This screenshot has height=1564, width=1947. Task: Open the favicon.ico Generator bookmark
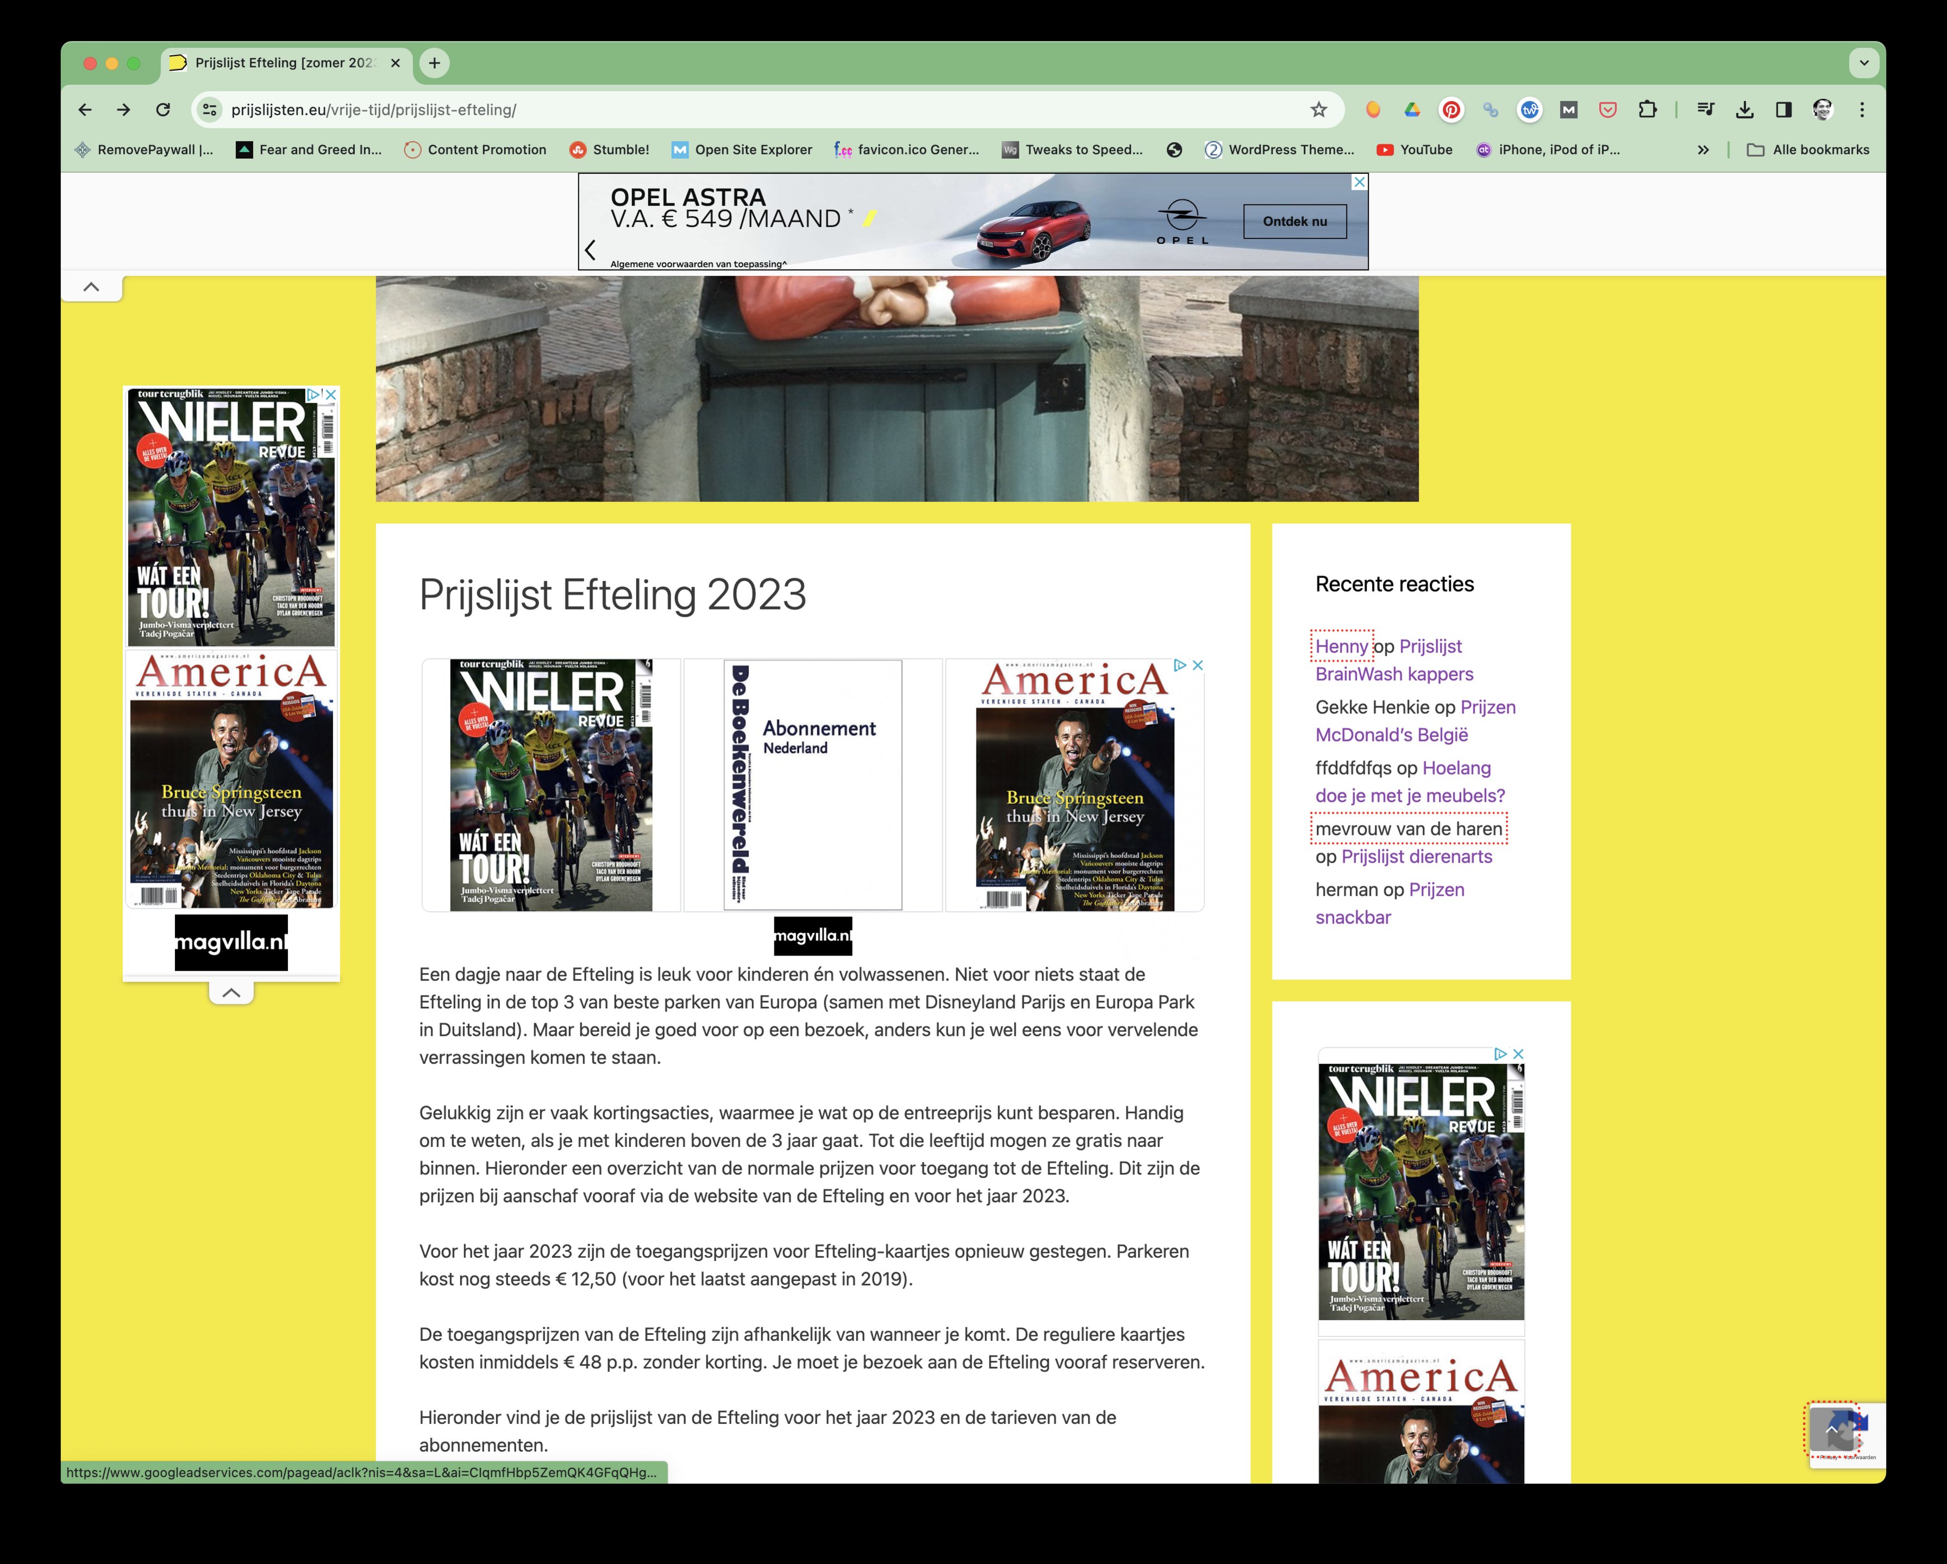click(907, 150)
